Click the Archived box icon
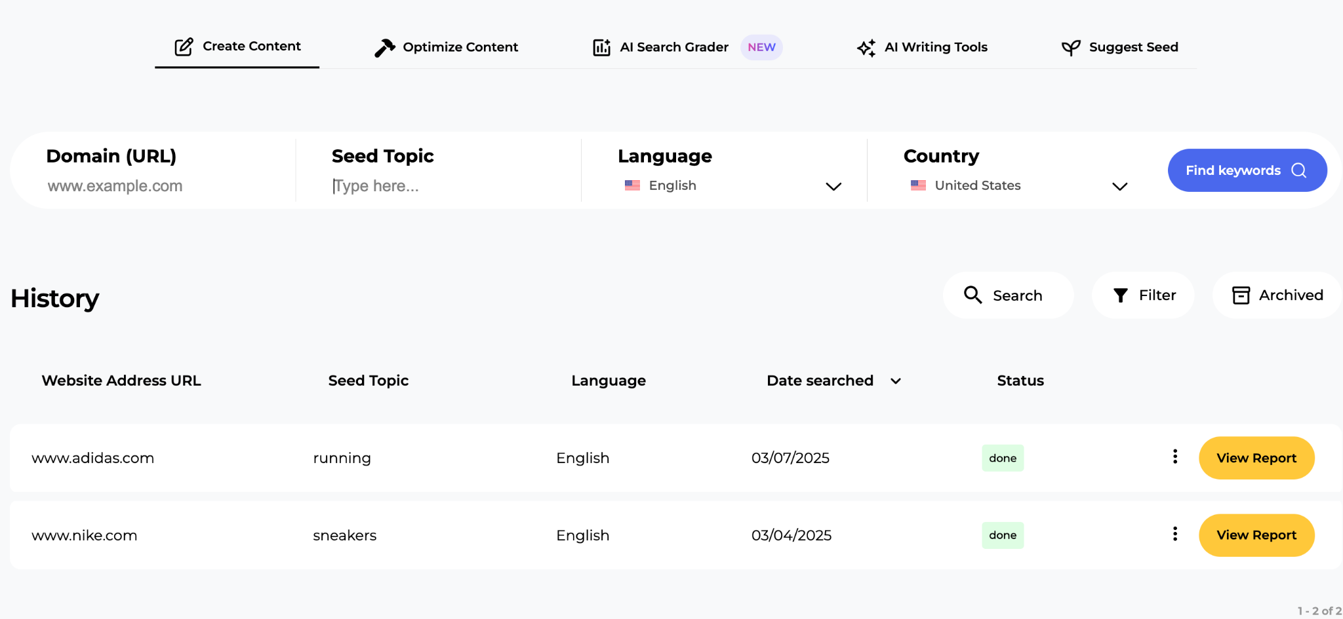This screenshot has width=1343, height=619. [1241, 295]
